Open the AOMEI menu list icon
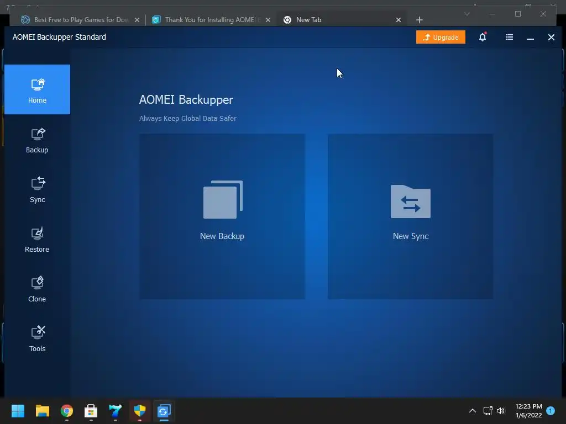 point(509,37)
